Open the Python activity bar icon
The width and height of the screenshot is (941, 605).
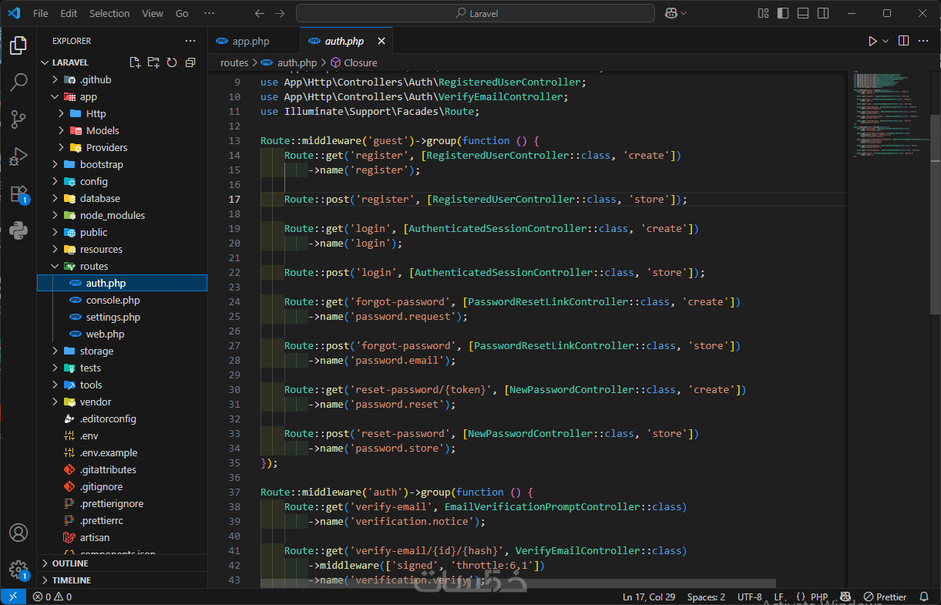[18, 230]
